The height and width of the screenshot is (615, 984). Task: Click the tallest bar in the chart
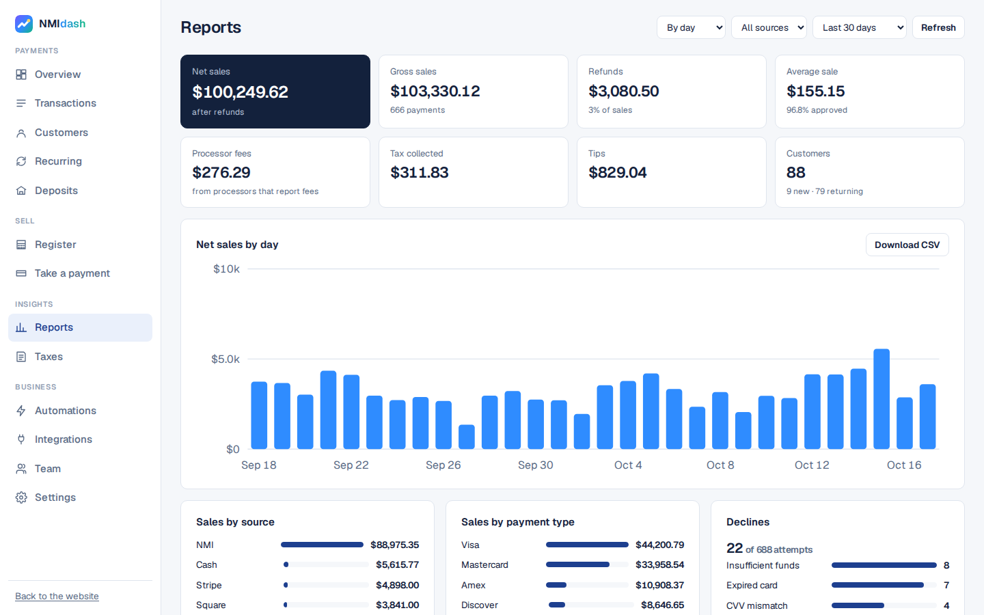tap(881, 399)
